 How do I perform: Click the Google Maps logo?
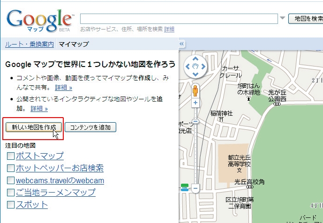(40, 21)
